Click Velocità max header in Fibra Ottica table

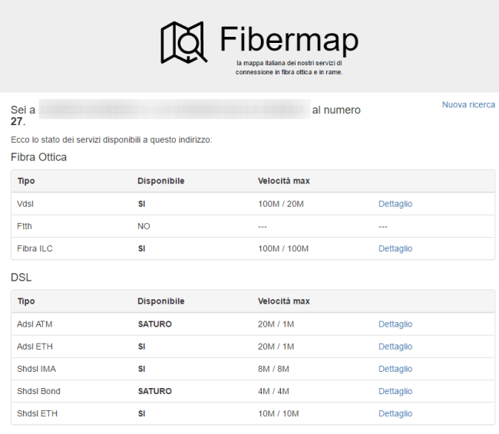tap(283, 181)
